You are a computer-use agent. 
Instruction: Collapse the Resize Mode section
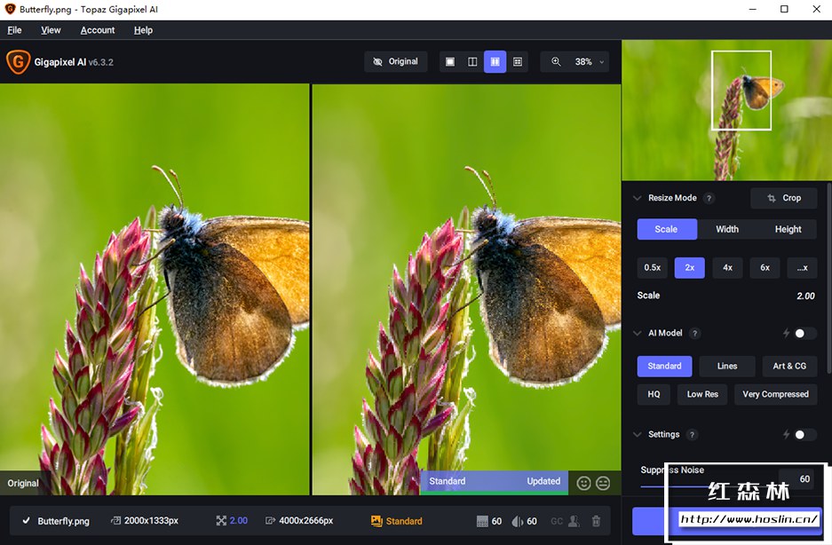pyautogui.click(x=638, y=198)
